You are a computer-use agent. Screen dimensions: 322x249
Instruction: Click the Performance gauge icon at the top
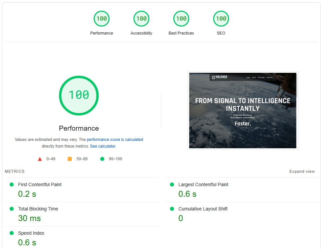point(102,19)
